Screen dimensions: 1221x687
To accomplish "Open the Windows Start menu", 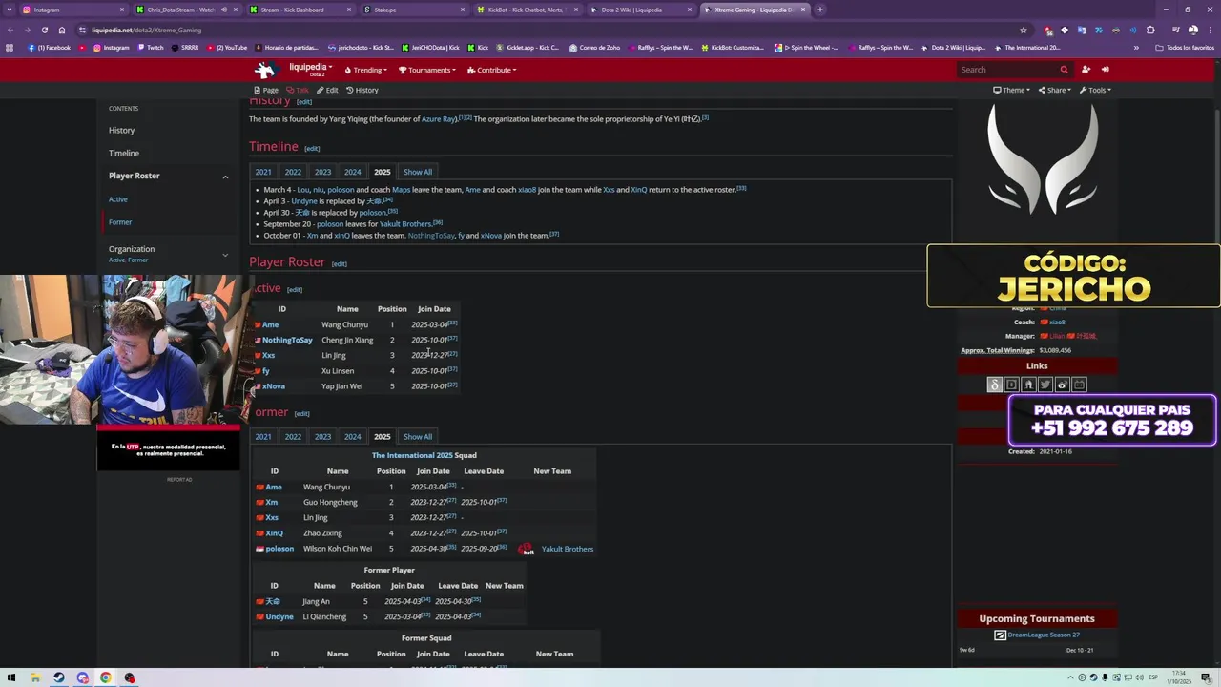I will click(x=11, y=677).
